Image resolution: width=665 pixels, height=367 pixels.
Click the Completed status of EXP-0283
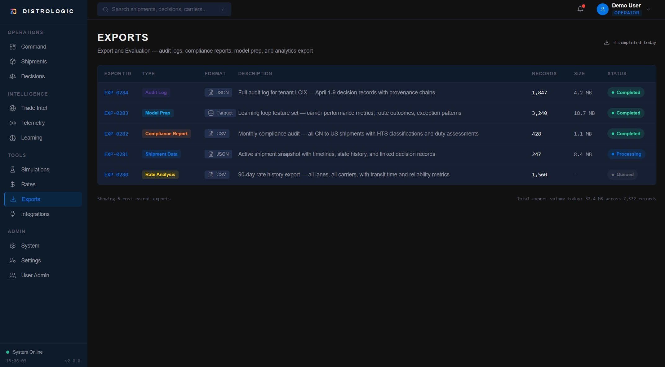click(x=626, y=113)
